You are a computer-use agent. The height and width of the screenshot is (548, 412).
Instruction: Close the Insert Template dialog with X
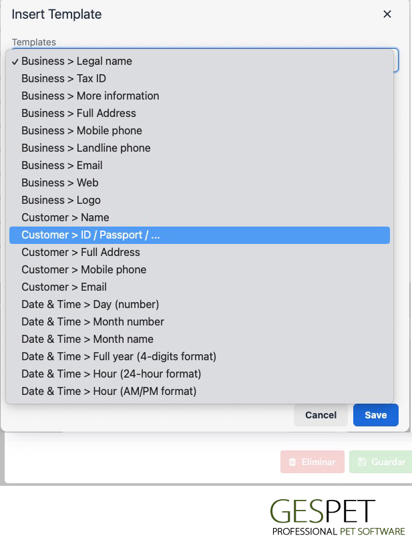click(387, 14)
